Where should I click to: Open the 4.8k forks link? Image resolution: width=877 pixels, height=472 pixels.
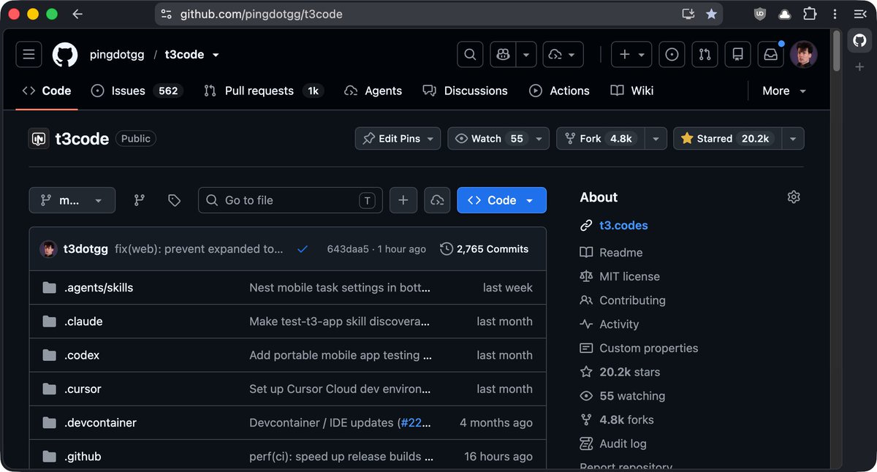tap(626, 420)
